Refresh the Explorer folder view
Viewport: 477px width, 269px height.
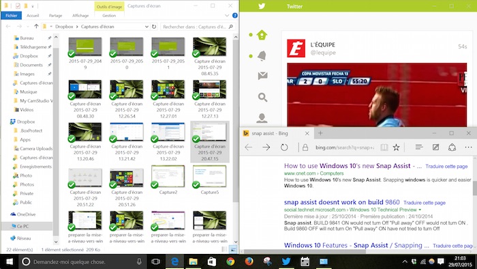click(154, 27)
